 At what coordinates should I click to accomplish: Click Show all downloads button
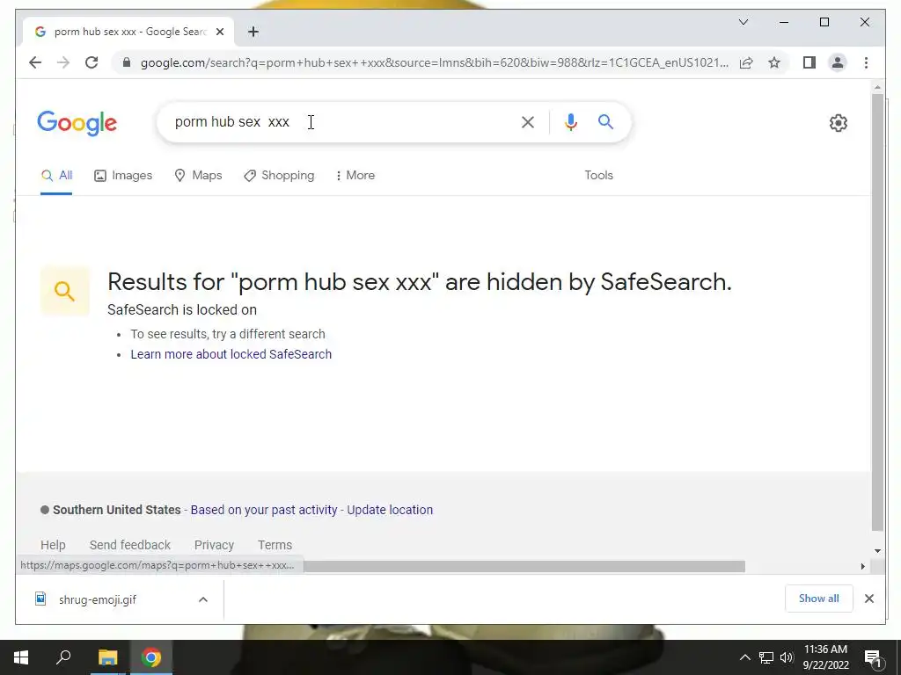(818, 599)
